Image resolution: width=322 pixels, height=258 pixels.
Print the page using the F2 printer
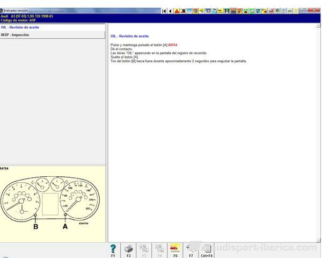[x=129, y=250]
